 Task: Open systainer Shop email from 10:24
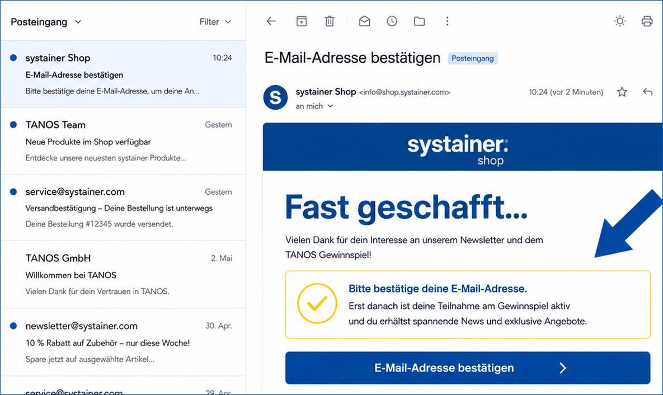(123, 74)
